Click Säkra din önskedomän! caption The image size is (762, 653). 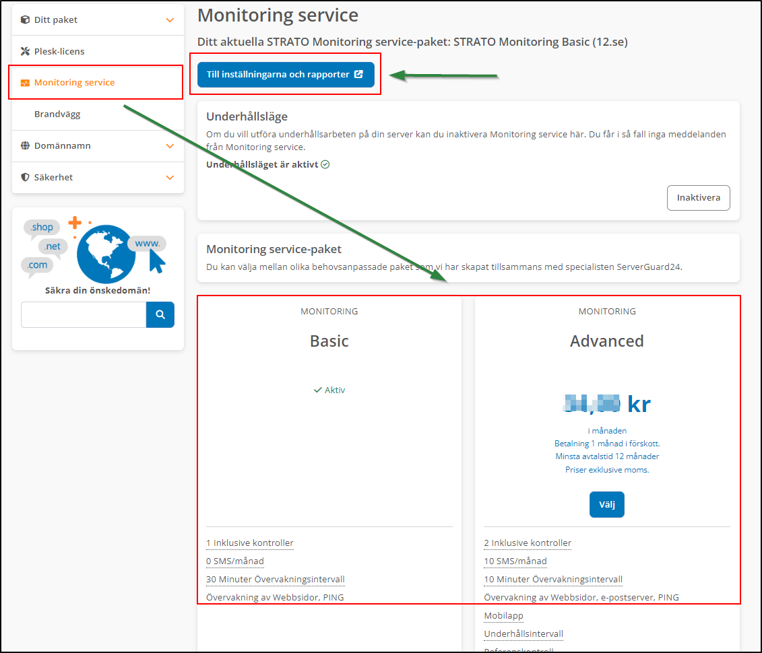click(x=98, y=290)
